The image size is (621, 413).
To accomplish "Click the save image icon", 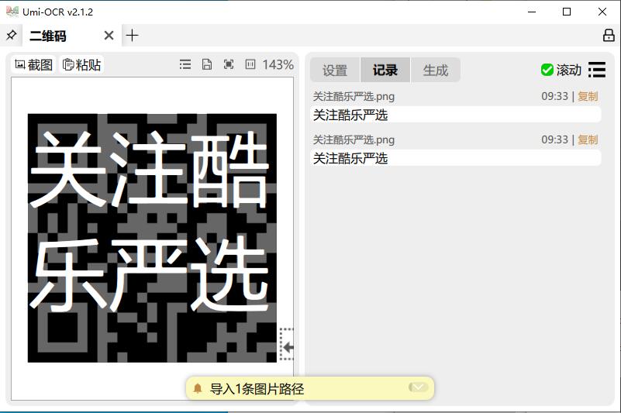I will [207, 64].
